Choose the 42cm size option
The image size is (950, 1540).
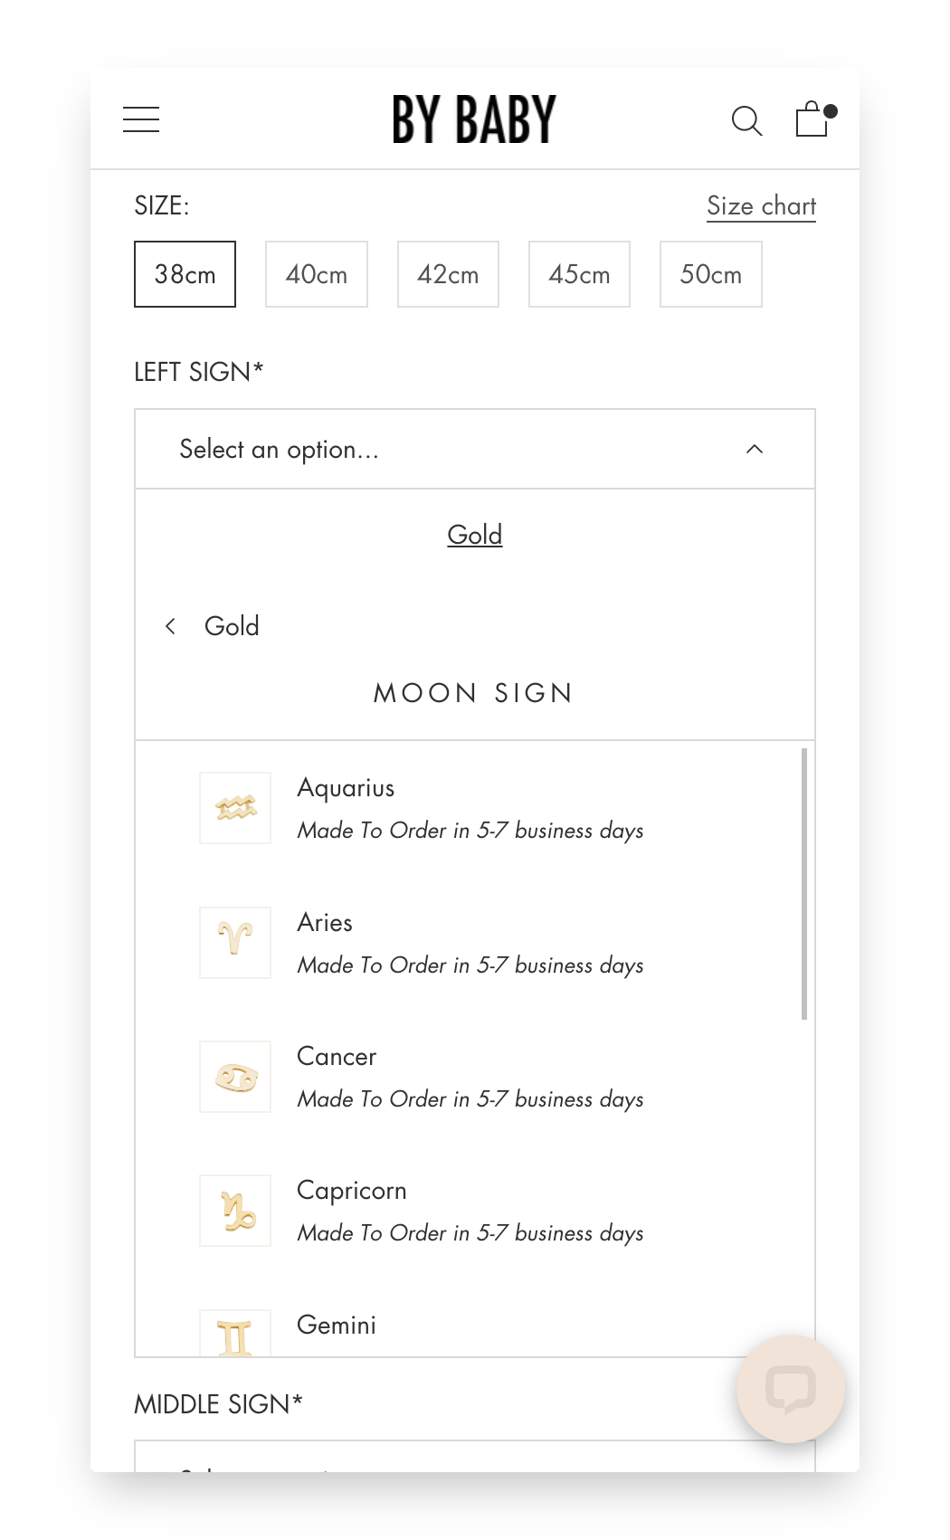click(448, 274)
